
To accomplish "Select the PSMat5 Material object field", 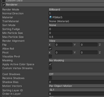I will click(x=76, y=17).
